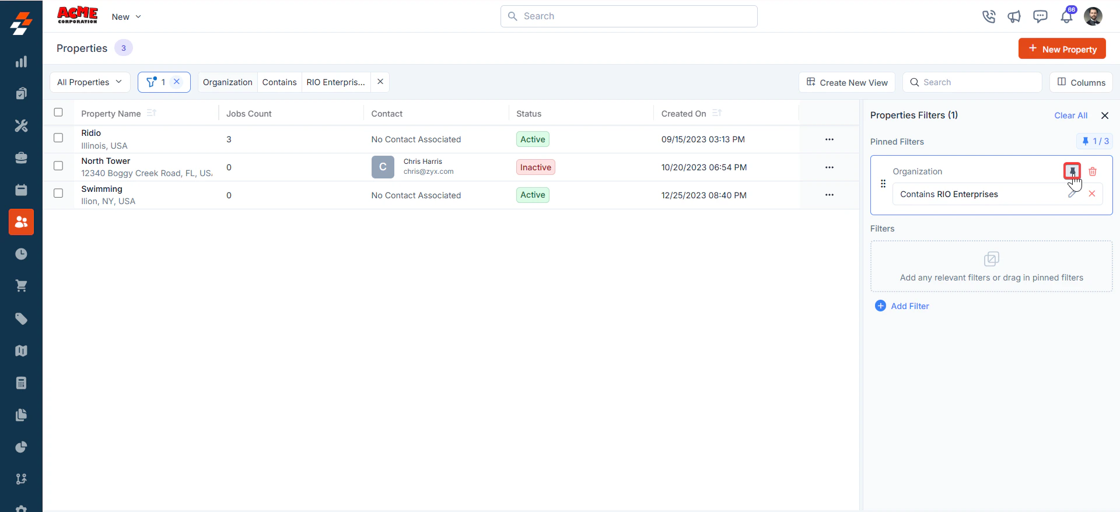This screenshot has width=1120, height=512.
Task: Open the Columns chooser
Action: pyautogui.click(x=1081, y=82)
